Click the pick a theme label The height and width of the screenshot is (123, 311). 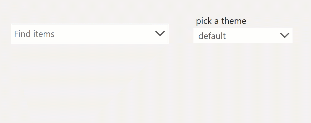coord(221,21)
